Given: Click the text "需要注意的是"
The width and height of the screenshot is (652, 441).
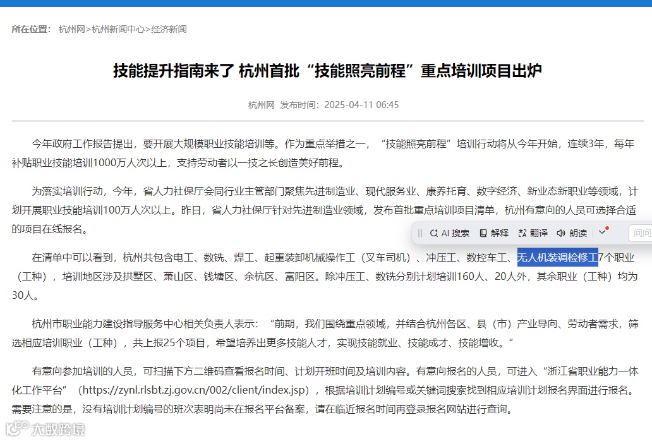Looking at the screenshot, I should pyautogui.click(x=42, y=409).
